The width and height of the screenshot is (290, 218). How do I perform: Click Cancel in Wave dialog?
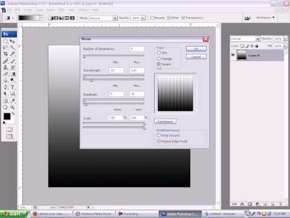click(x=196, y=57)
